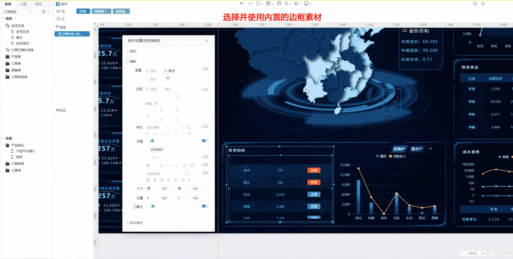The height and width of the screenshot is (259, 513).
Task: Click the title 标题 link-data icon
Action: tap(152, 141)
